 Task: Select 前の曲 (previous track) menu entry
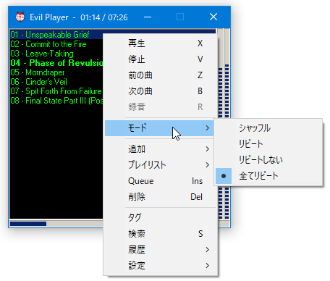[161, 75]
